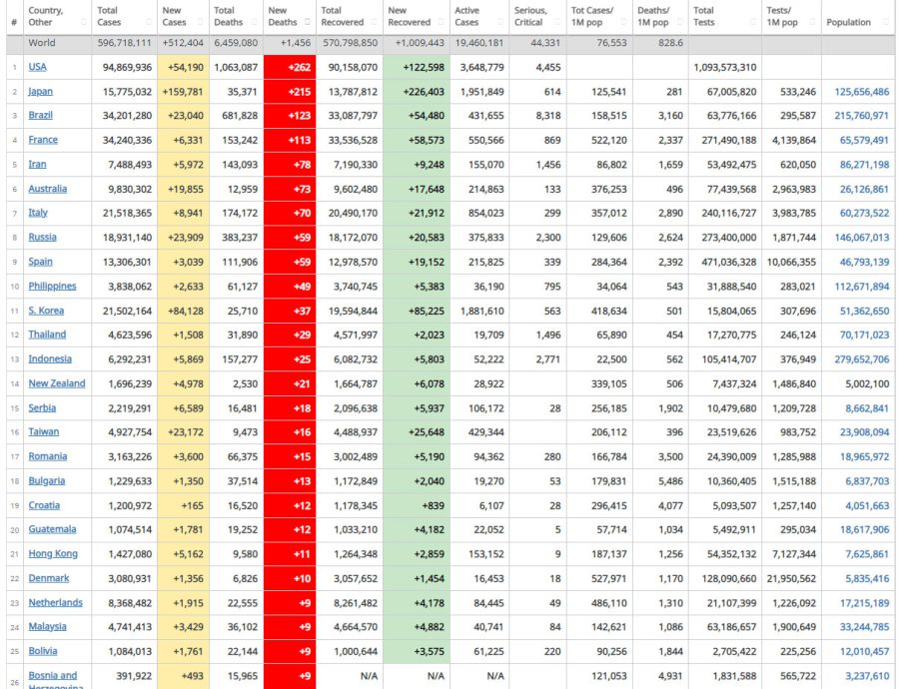Click USA total tests 1,093,573,310

(x=725, y=68)
